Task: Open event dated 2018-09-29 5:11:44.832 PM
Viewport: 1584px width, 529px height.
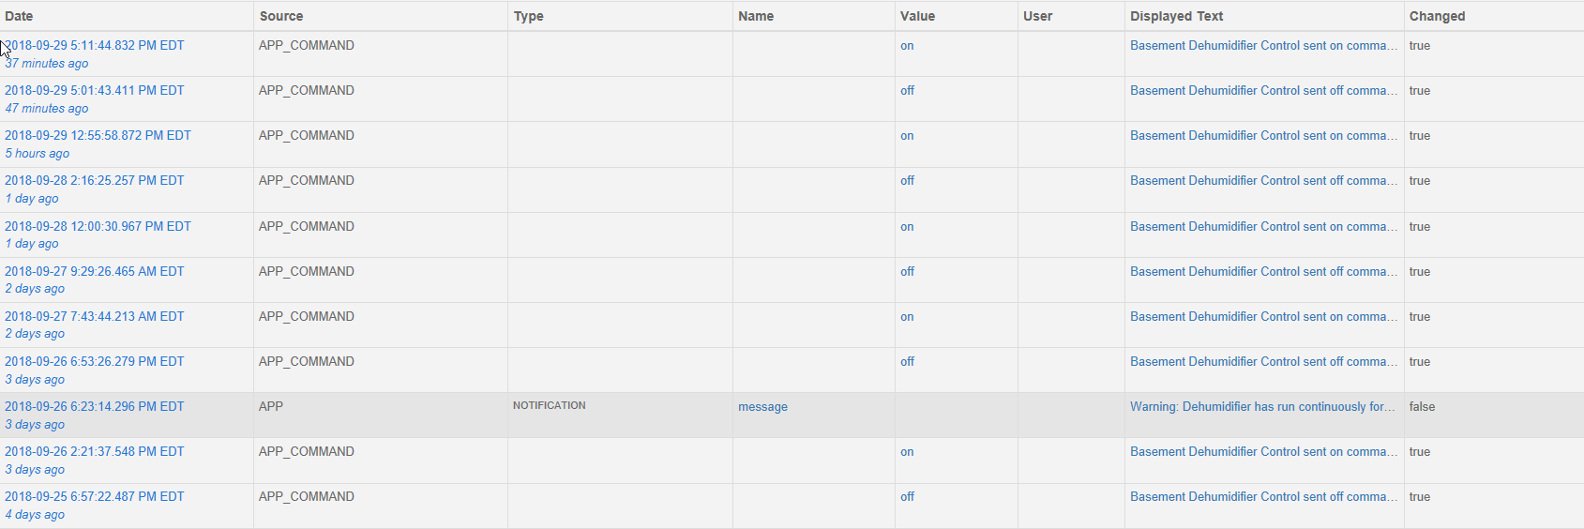Action: 95,45
